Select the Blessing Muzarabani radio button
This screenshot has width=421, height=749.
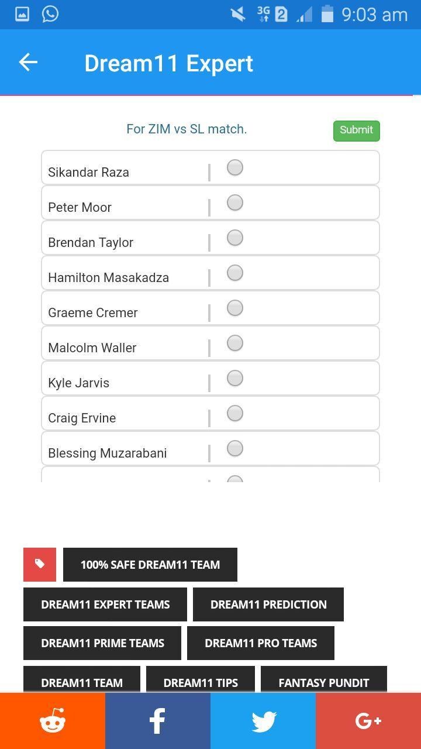click(x=235, y=448)
